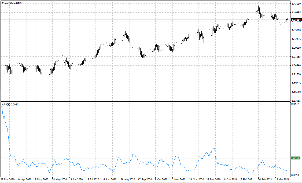This screenshot has height=183, width=302.
Task: Click the 13 Jul 2020 date label
Action: (93, 179)
